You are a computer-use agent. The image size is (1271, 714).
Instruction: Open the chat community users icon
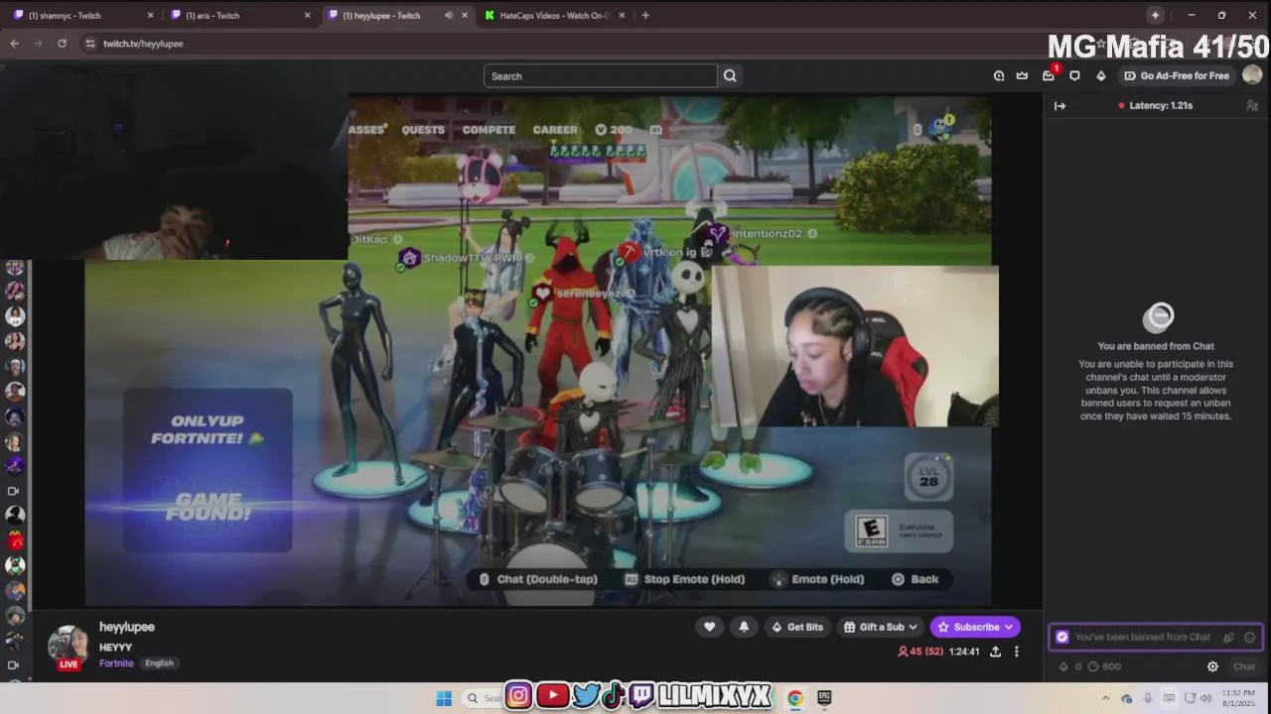click(1252, 105)
